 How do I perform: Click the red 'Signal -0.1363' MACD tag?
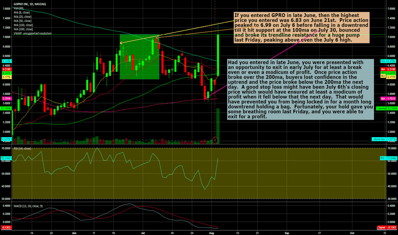[387, 227]
